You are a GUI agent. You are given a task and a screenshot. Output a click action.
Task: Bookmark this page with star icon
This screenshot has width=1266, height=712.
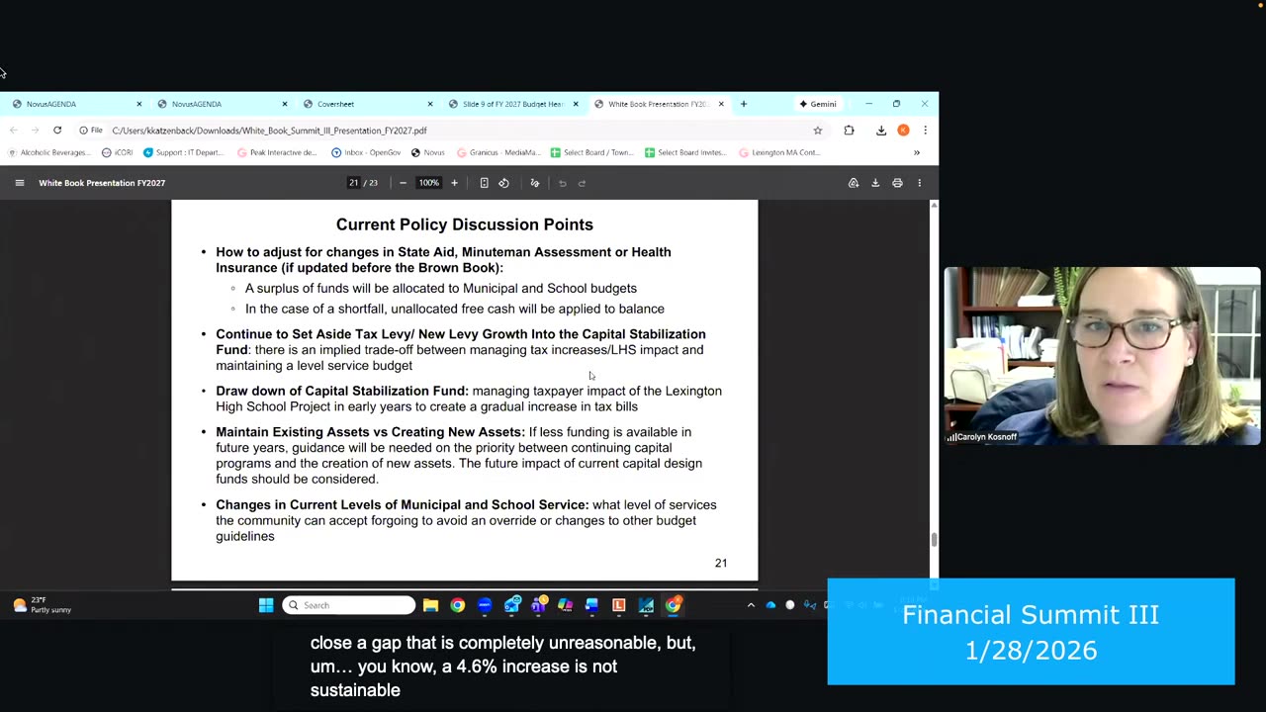817,131
